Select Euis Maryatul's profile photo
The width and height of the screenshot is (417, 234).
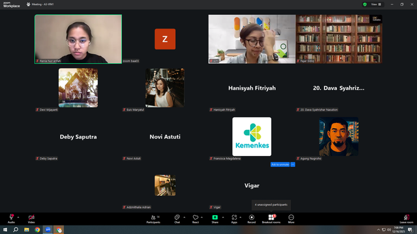point(165,88)
